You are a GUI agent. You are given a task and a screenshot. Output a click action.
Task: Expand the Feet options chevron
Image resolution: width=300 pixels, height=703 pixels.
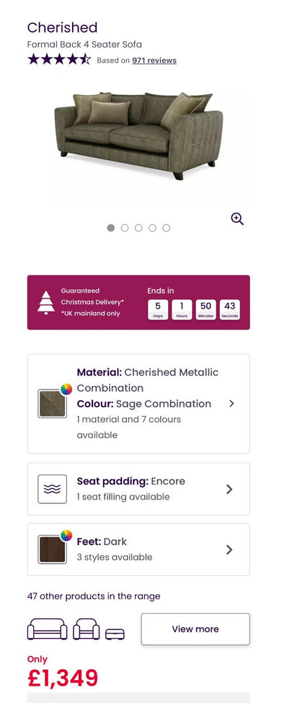(x=229, y=549)
